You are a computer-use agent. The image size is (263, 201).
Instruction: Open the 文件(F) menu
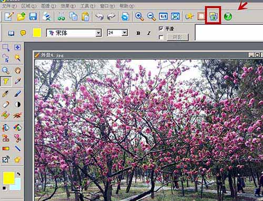point(9,6)
